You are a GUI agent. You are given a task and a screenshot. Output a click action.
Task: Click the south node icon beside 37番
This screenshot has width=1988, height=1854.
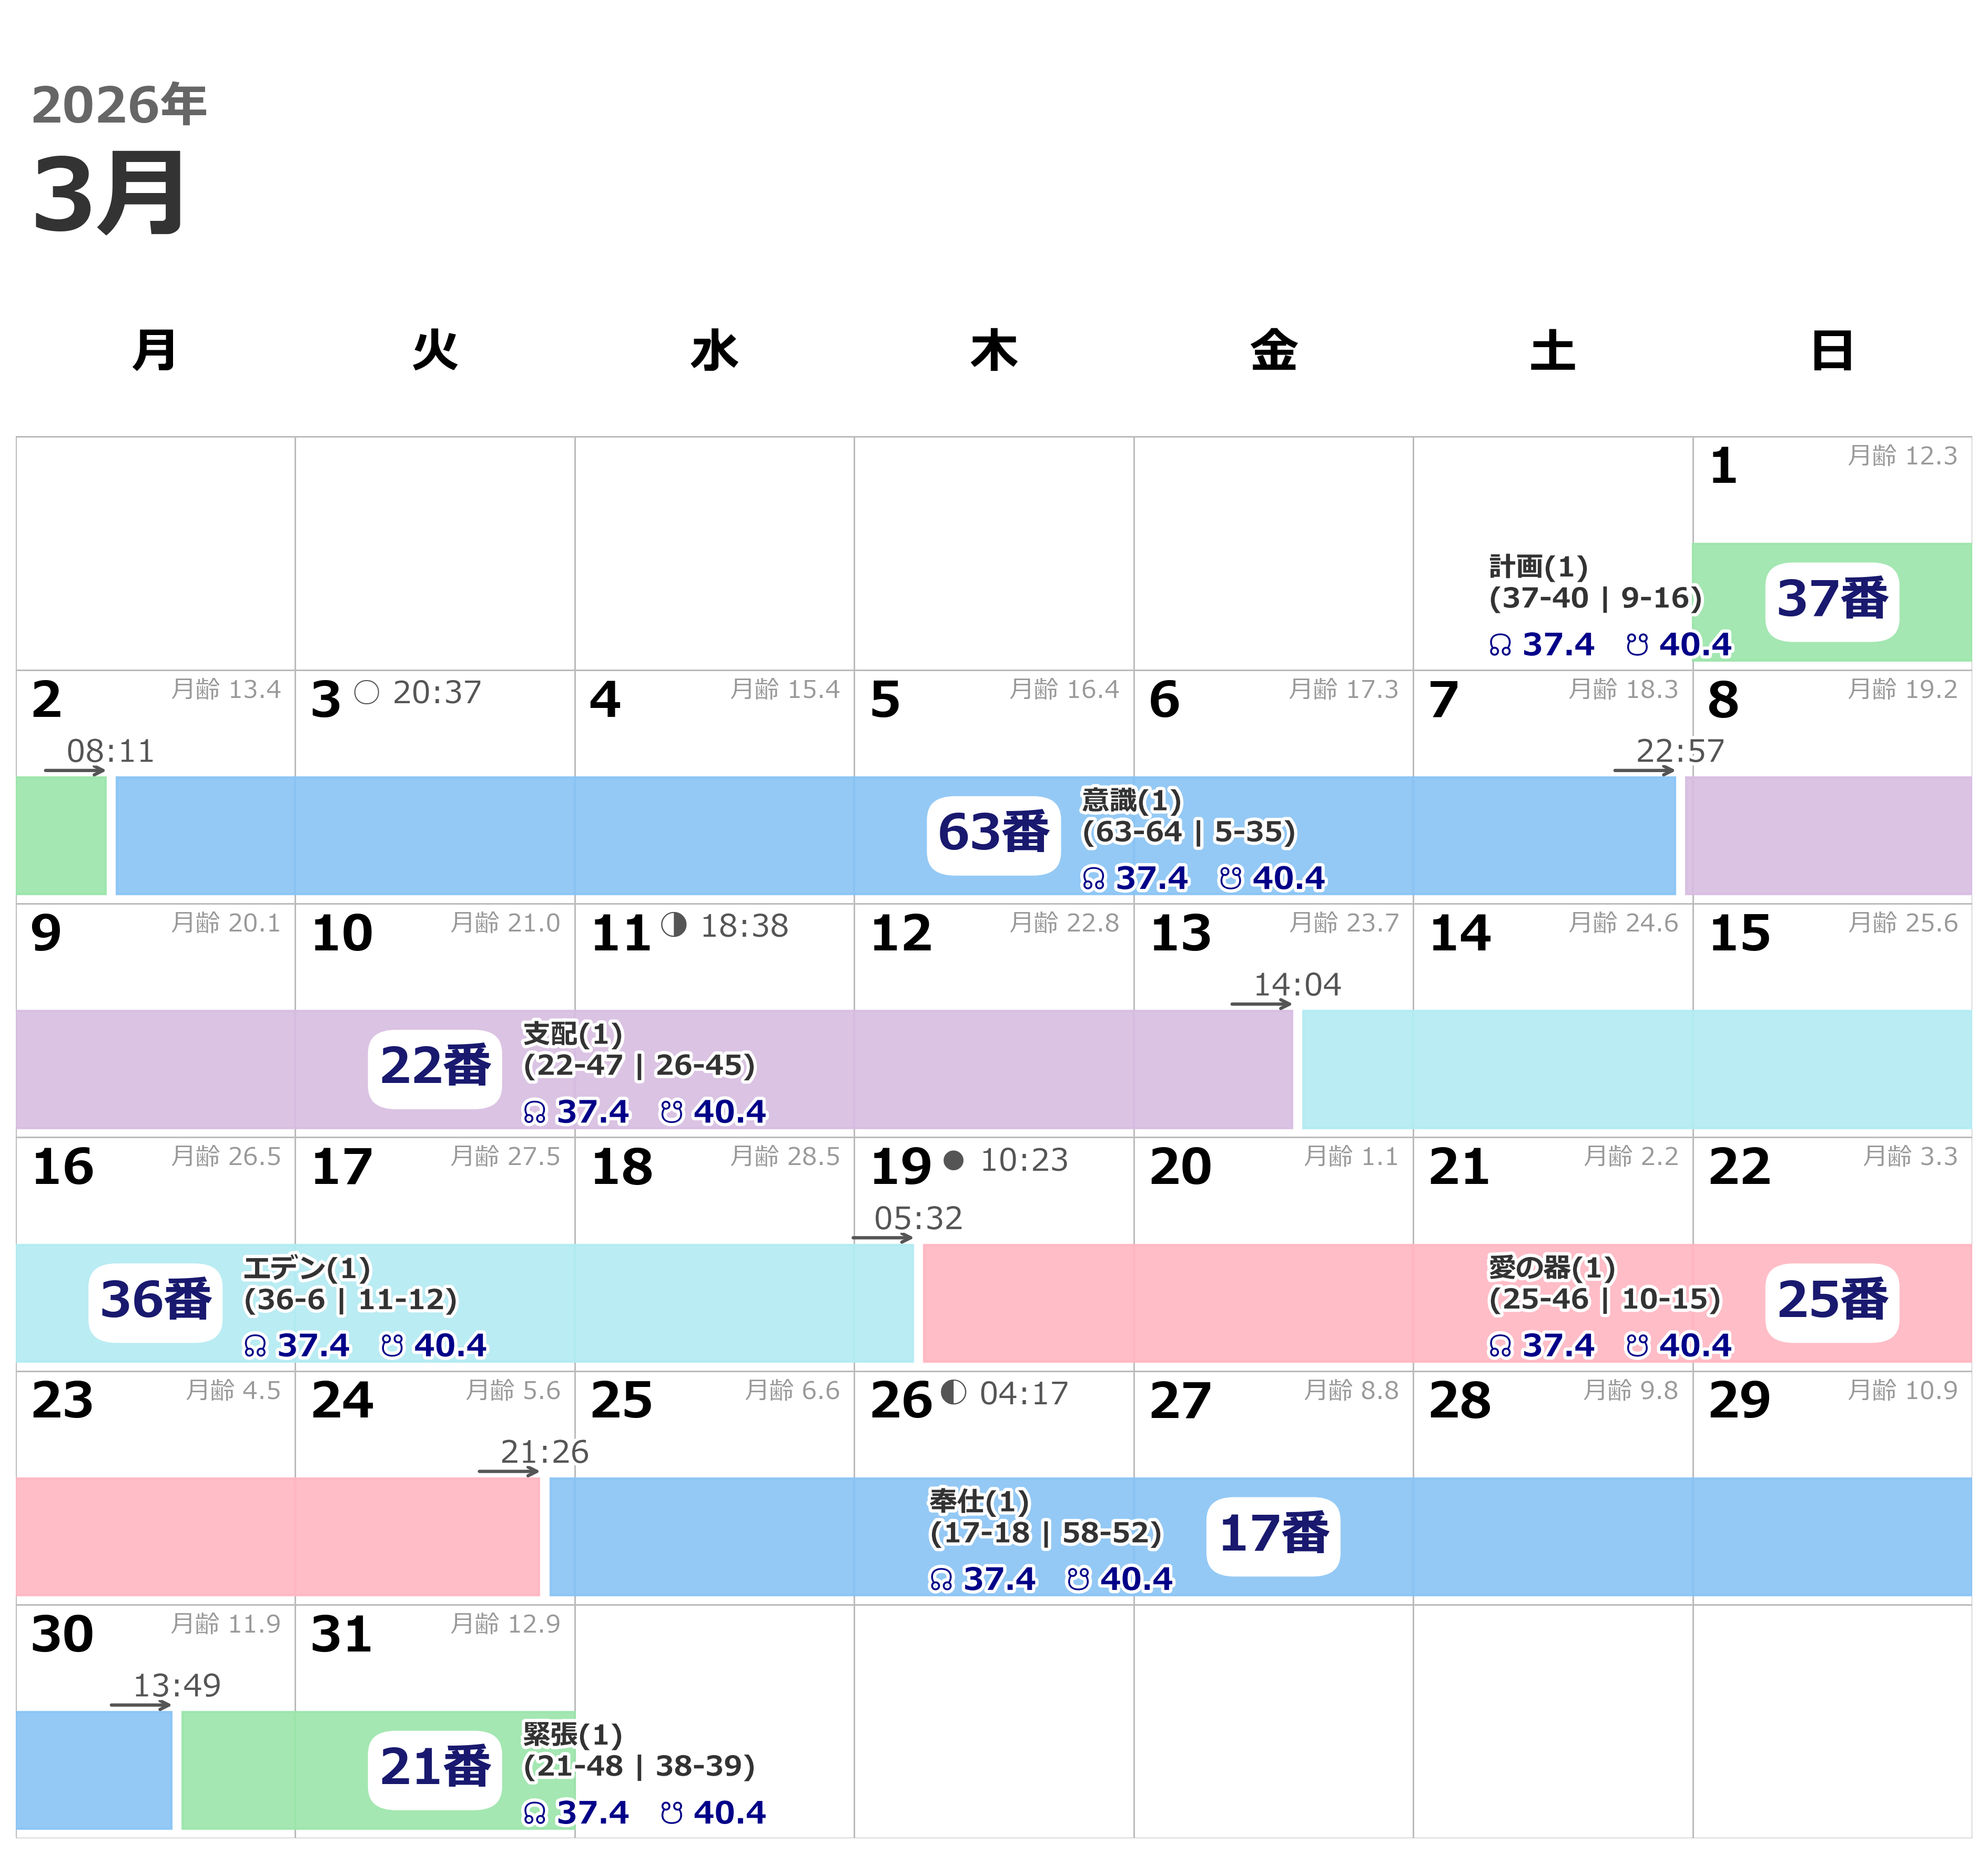[x=1637, y=645]
